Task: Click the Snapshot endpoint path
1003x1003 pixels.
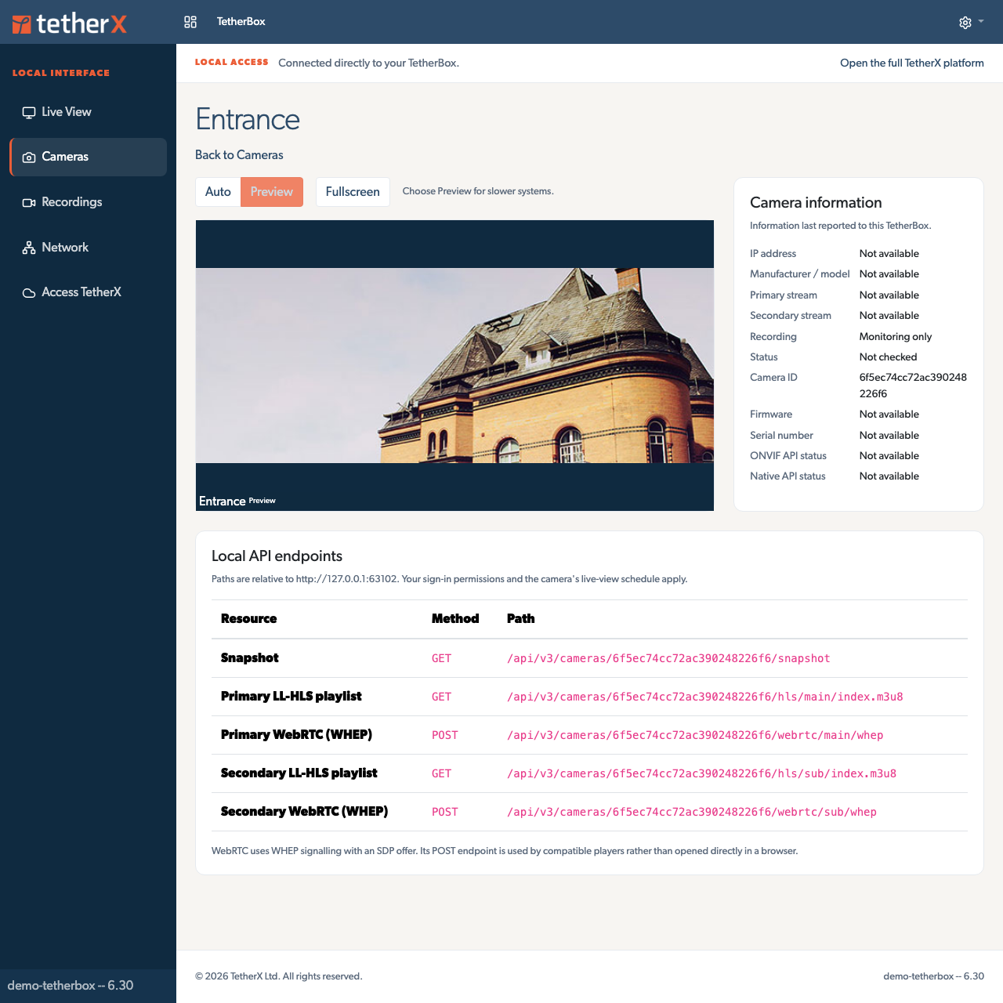Action: coord(668,658)
